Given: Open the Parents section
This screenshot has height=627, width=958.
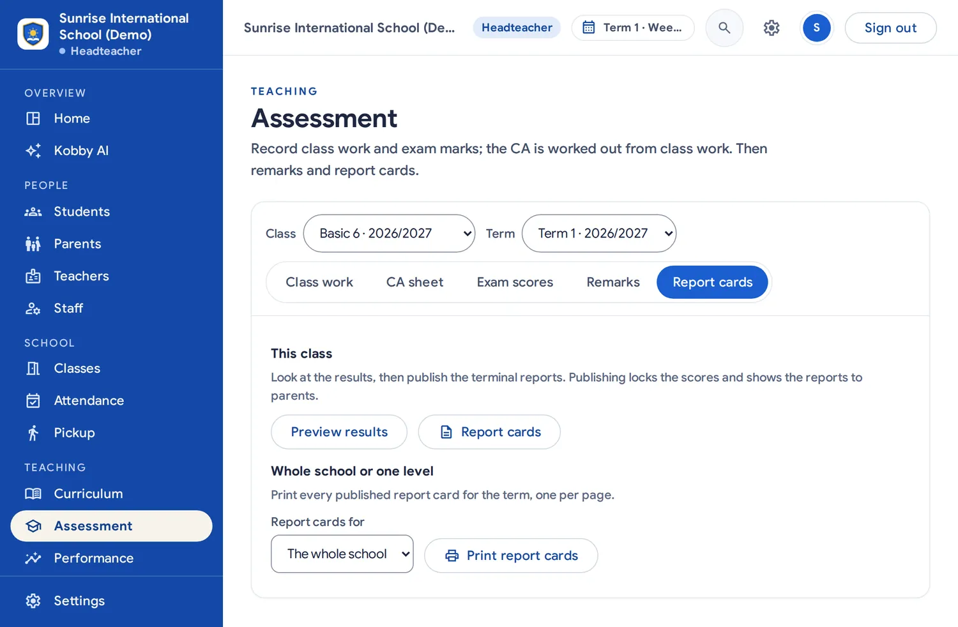Looking at the screenshot, I should (x=111, y=244).
